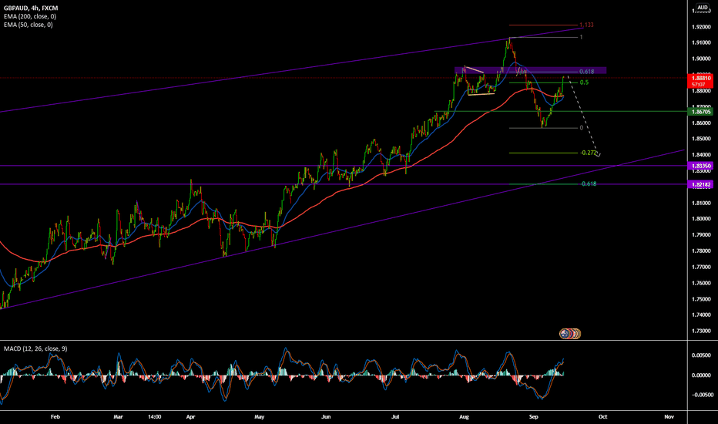The image size is (718, 424).
Task: Open the Australian flag economic event icon
Action: (x=565, y=334)
